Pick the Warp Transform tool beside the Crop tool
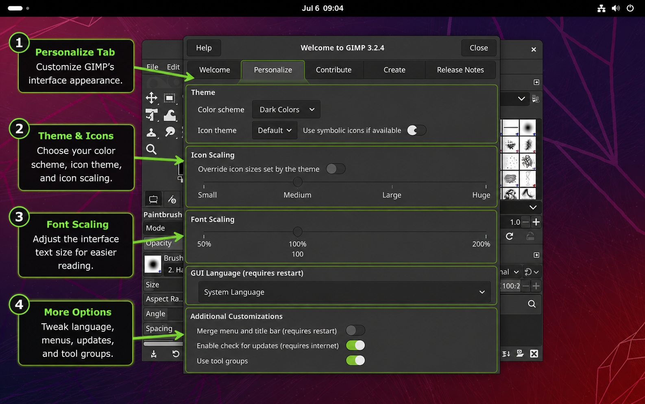645x404 pixels. 170,115
